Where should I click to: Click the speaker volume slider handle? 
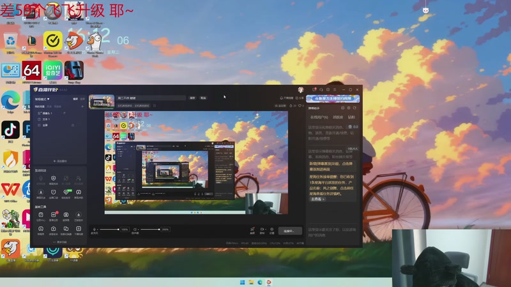[x=159, y=230]
